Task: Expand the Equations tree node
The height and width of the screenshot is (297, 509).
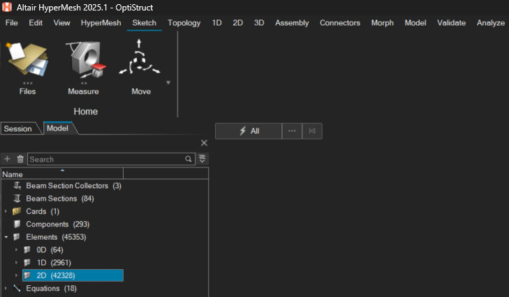Action: [6, 288]
